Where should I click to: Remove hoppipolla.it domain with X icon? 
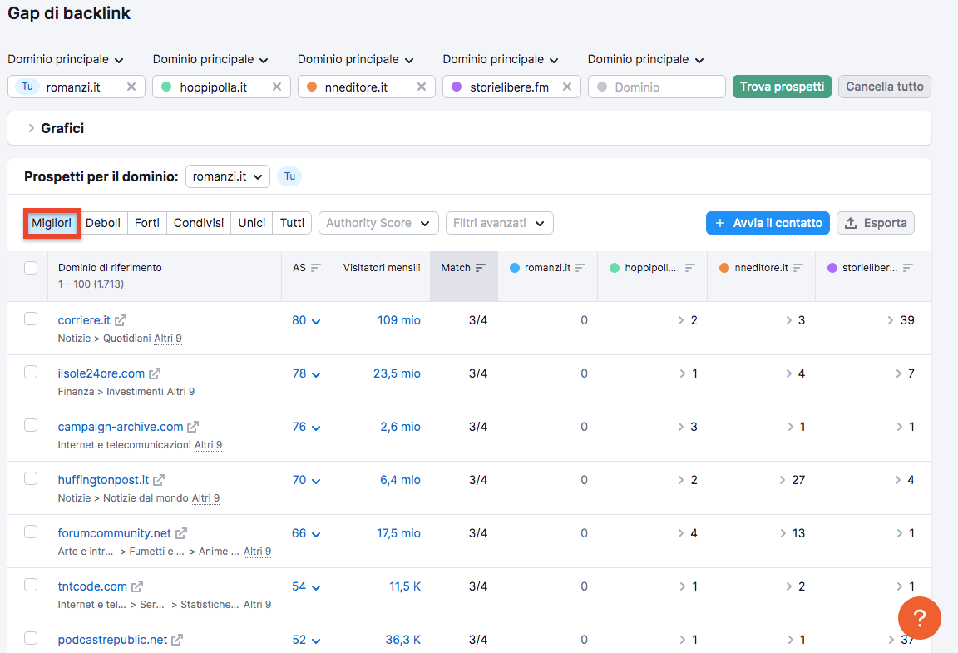[x=276, y=87]
